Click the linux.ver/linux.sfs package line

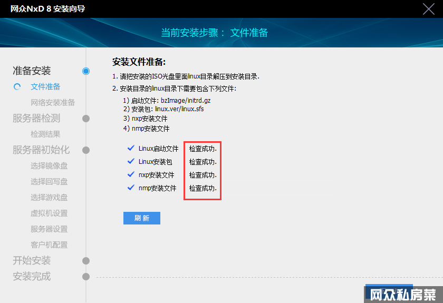tap(163, 109)
